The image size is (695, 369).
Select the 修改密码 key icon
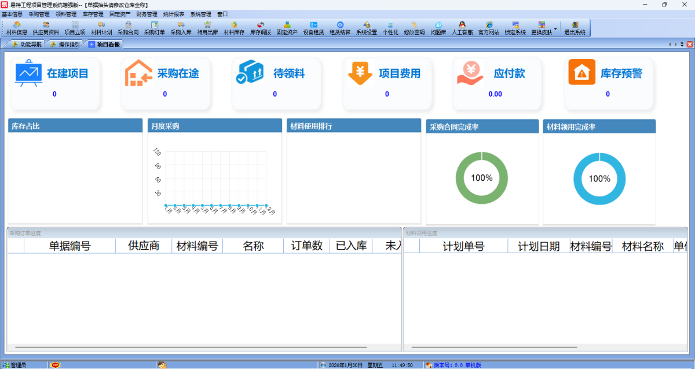414,28
